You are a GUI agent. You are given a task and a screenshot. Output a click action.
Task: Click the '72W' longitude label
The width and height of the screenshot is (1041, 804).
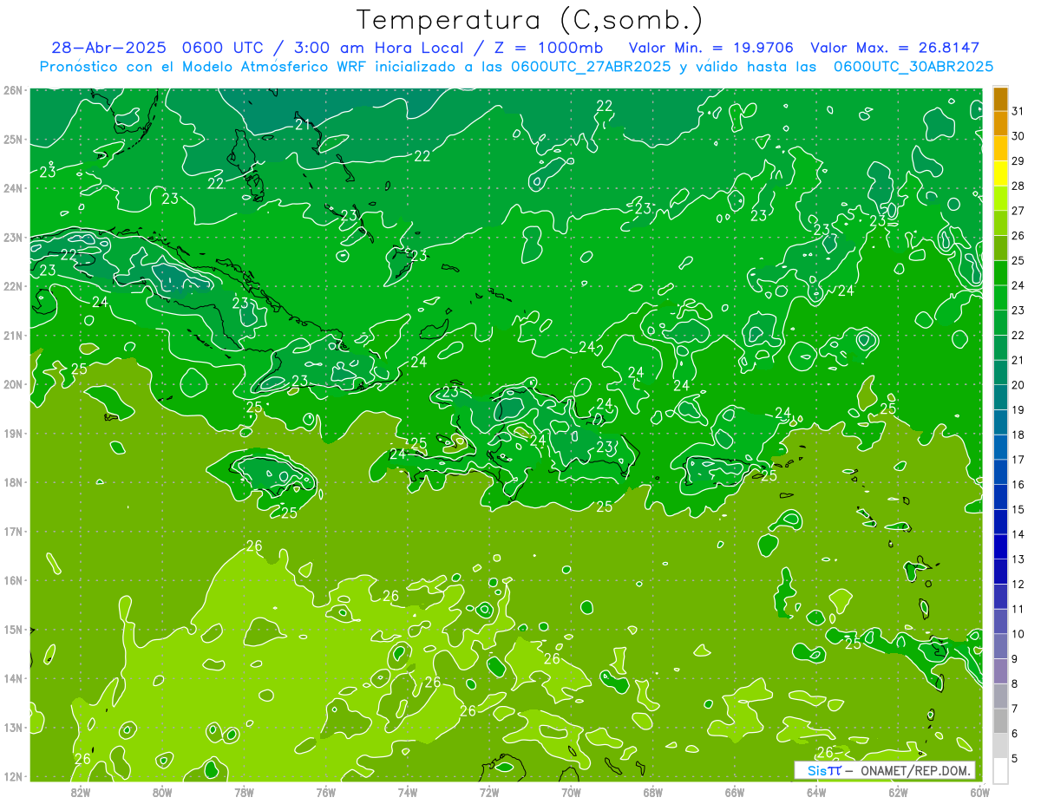pyautogui.click(x=489, y=792)
